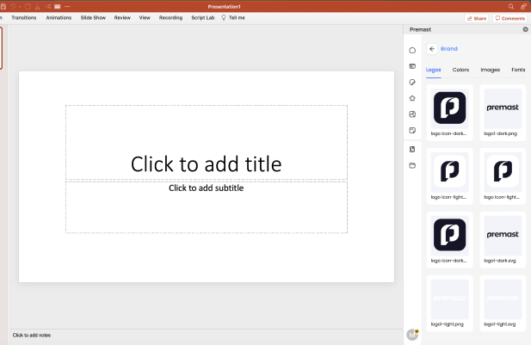Open the Images tab in Brand panel
The height and width of the screenshot is (345, 531).
490,70
